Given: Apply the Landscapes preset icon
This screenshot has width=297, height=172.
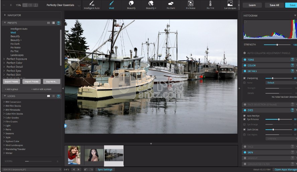Looking at the screenshot, I should [x=230, y=3].
